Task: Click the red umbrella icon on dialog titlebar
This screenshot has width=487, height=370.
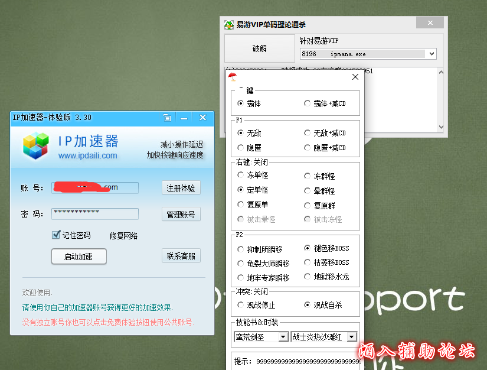Action: [x=233, y=77]
